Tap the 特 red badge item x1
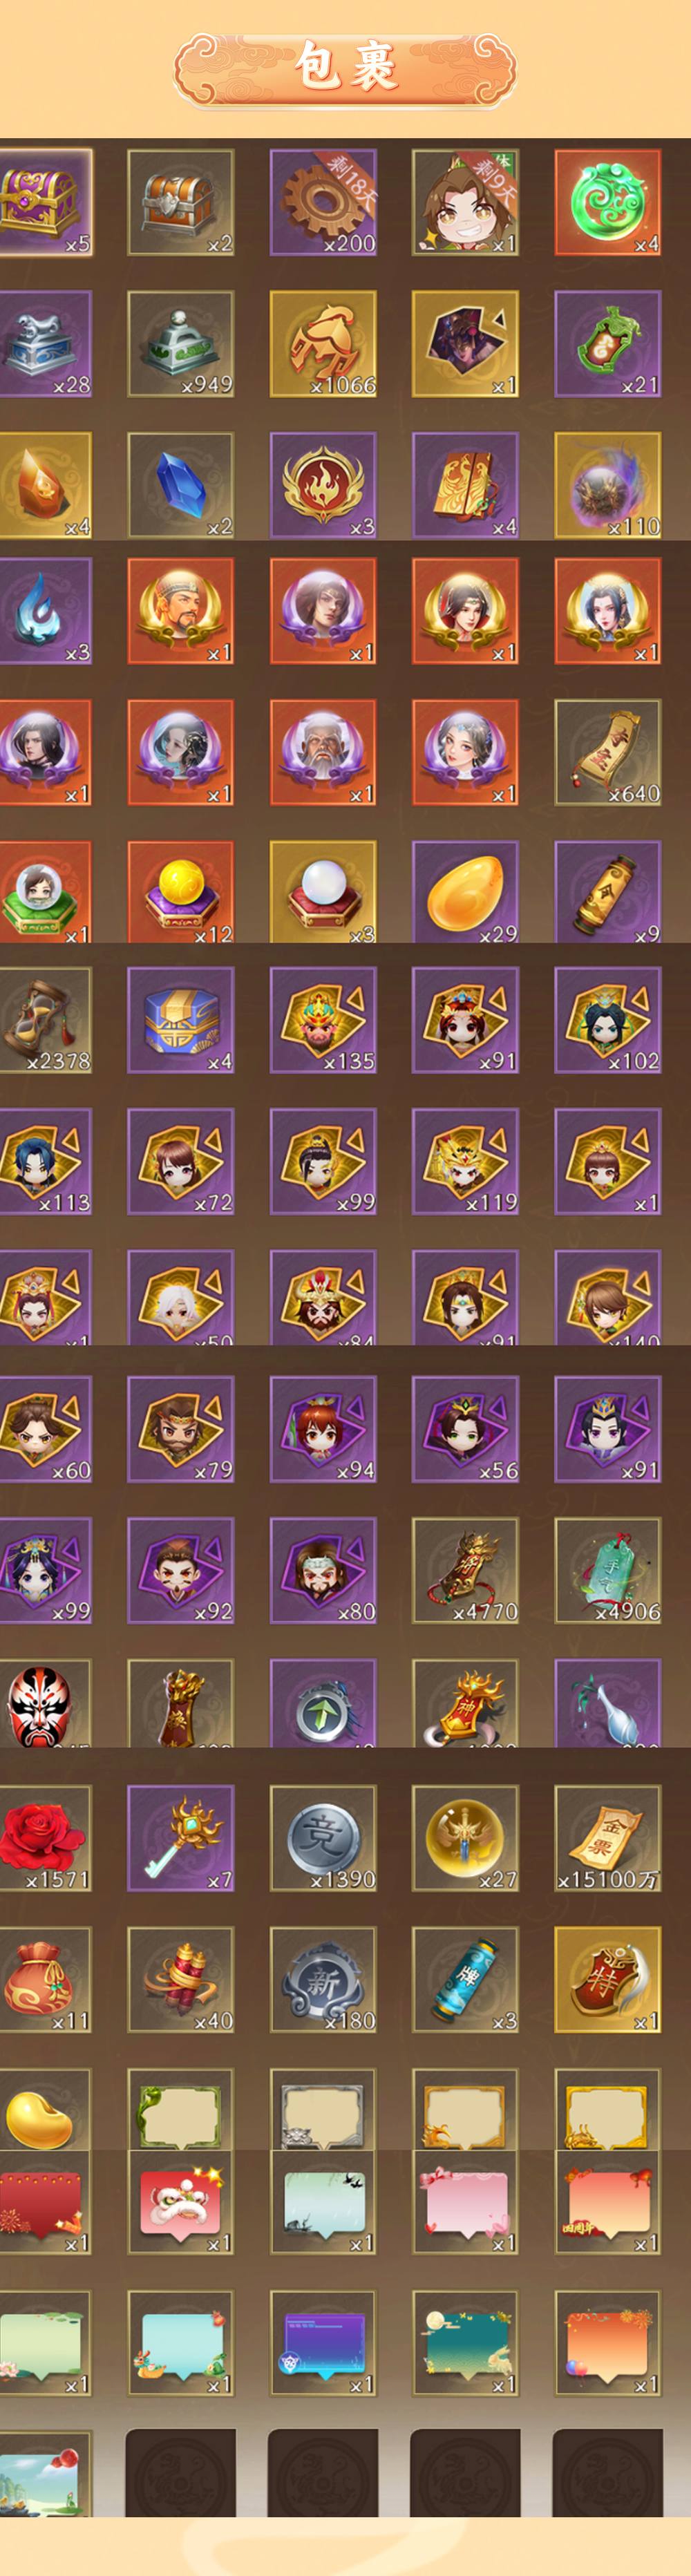691x2576 pixels. click(608, 1979)
